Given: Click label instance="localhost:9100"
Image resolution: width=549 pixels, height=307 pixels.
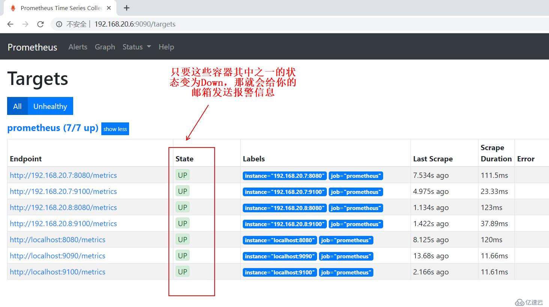Looking at the screenshot, I should point(280,272).
